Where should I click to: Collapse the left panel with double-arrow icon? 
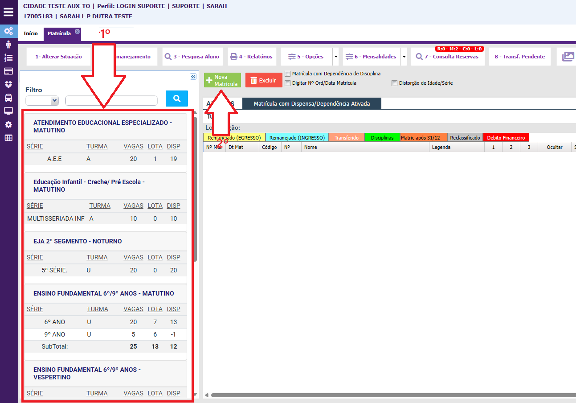(193, 77)
